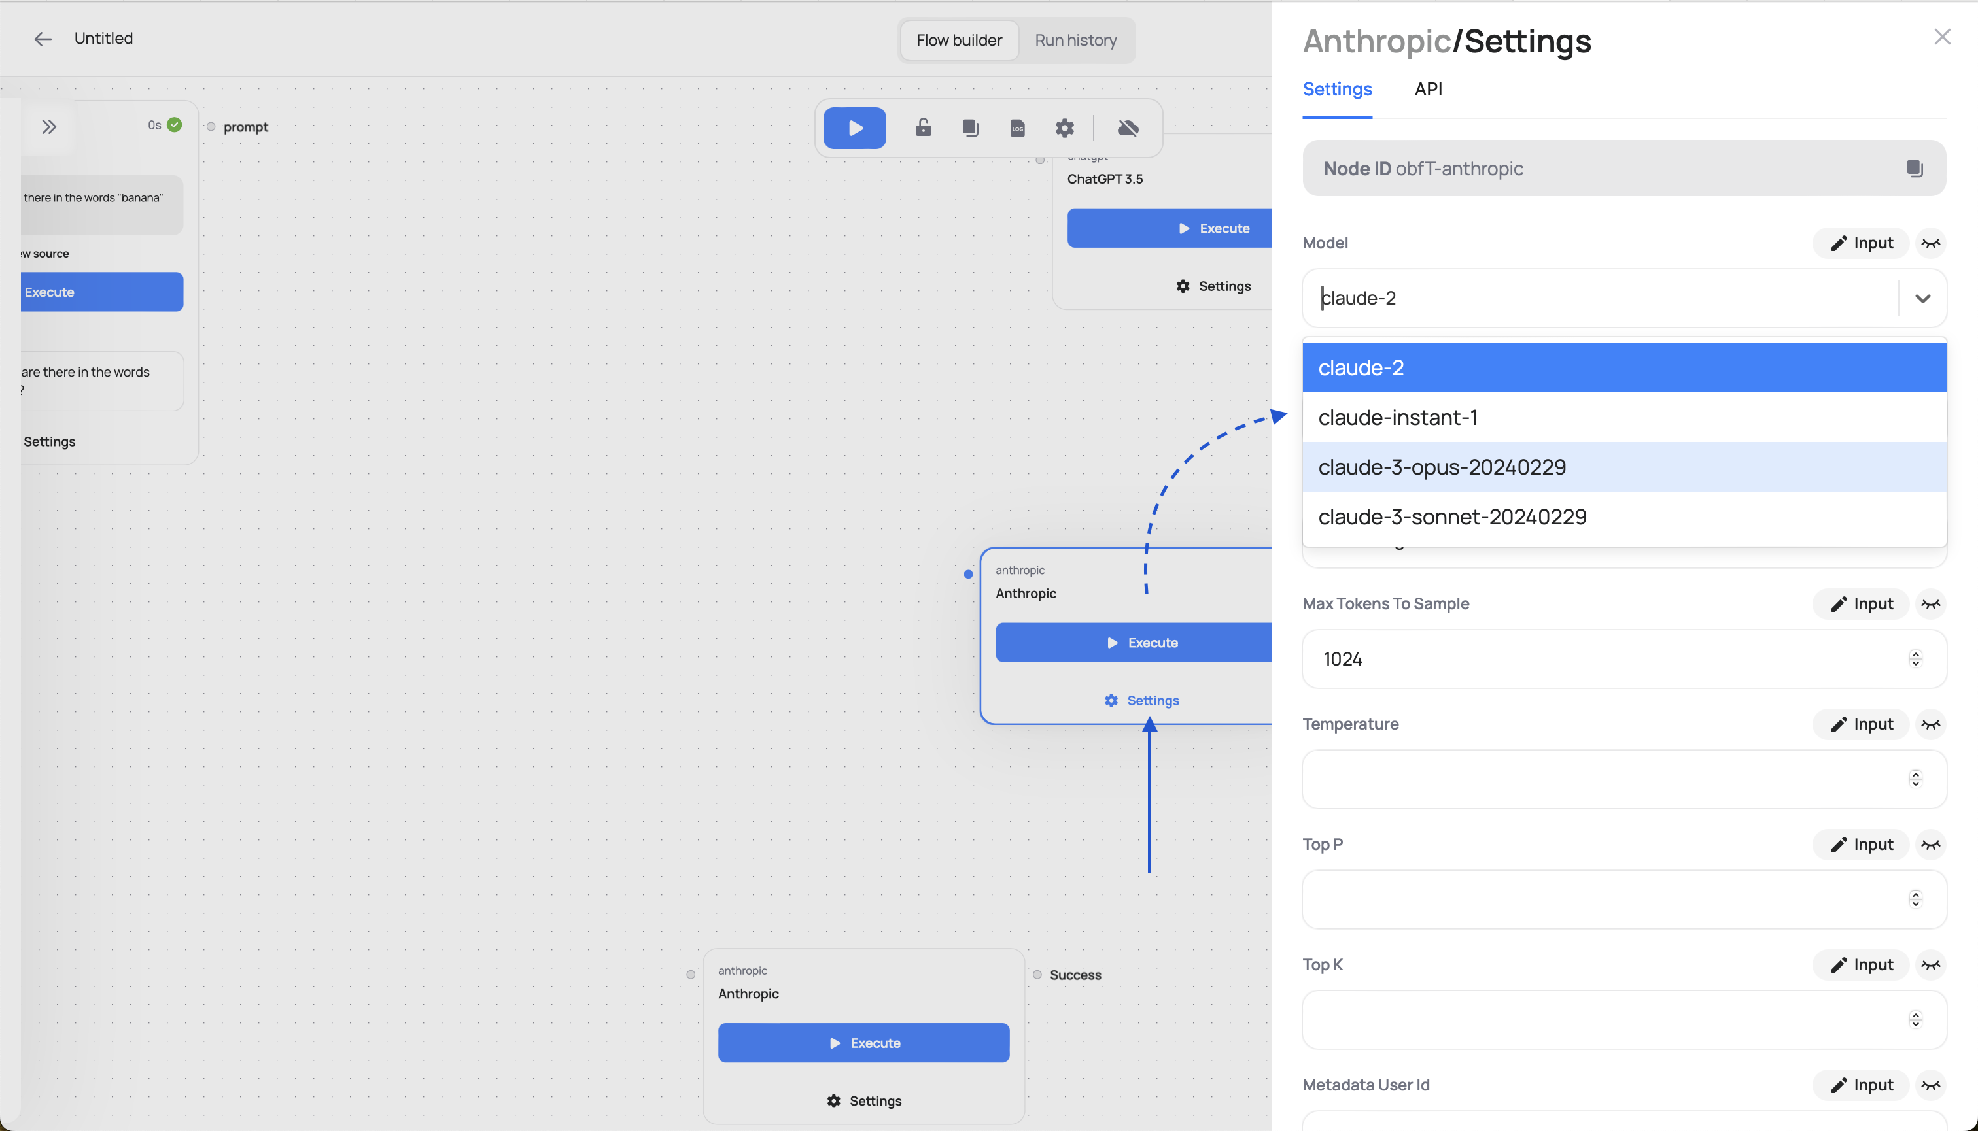Click the prompt output connector port
Image resolution: width=1978 pixels, height=1131 pixels.
pyautogui.click(x=211, y=127)
